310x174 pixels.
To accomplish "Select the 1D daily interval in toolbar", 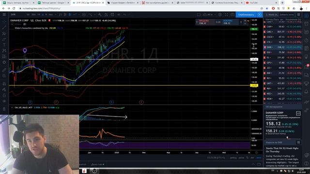I will tap(43, 14).
